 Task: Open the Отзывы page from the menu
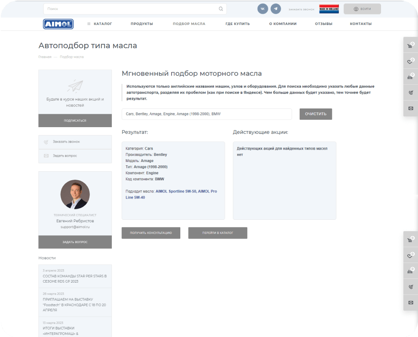(323, 24)
